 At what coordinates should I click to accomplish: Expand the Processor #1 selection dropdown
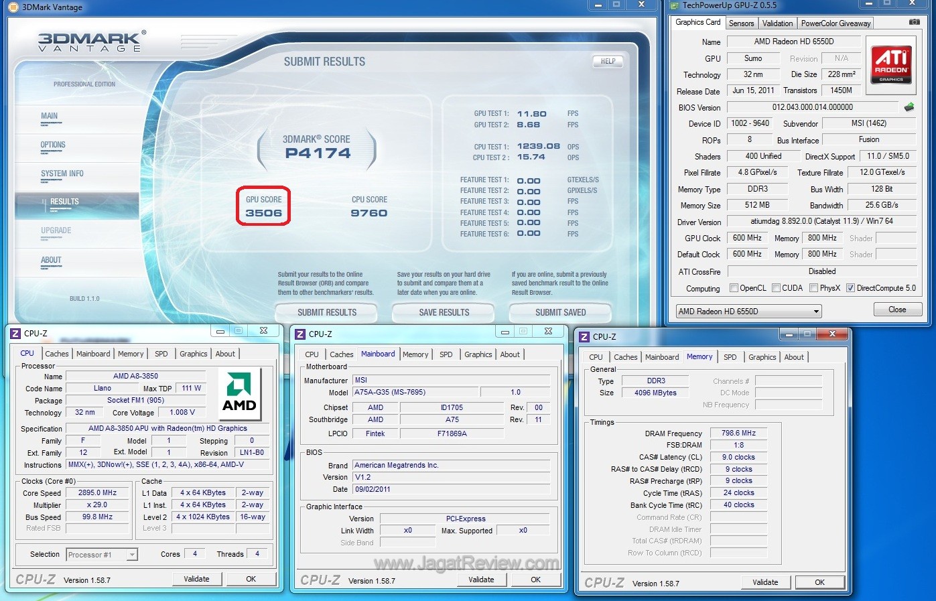[132, 555]
